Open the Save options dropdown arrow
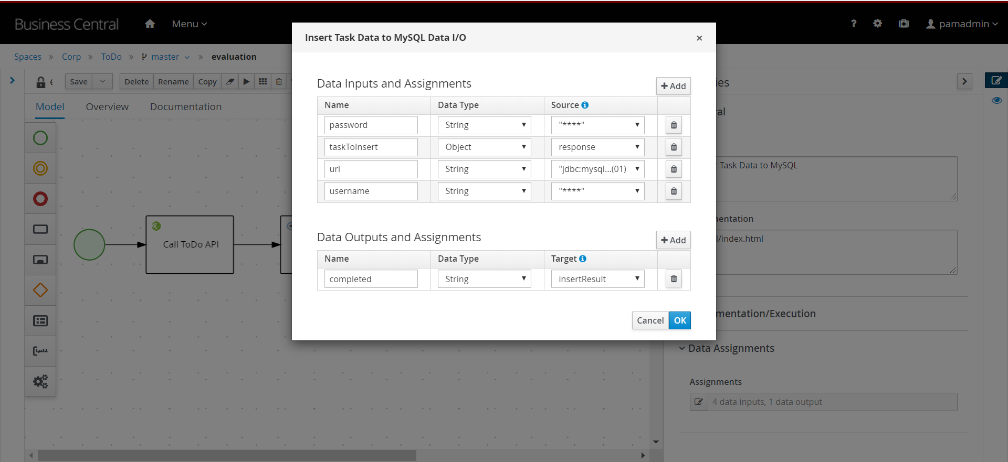Image resolution: width=1008 pixels, height=462 pixels. coord(102,82)
